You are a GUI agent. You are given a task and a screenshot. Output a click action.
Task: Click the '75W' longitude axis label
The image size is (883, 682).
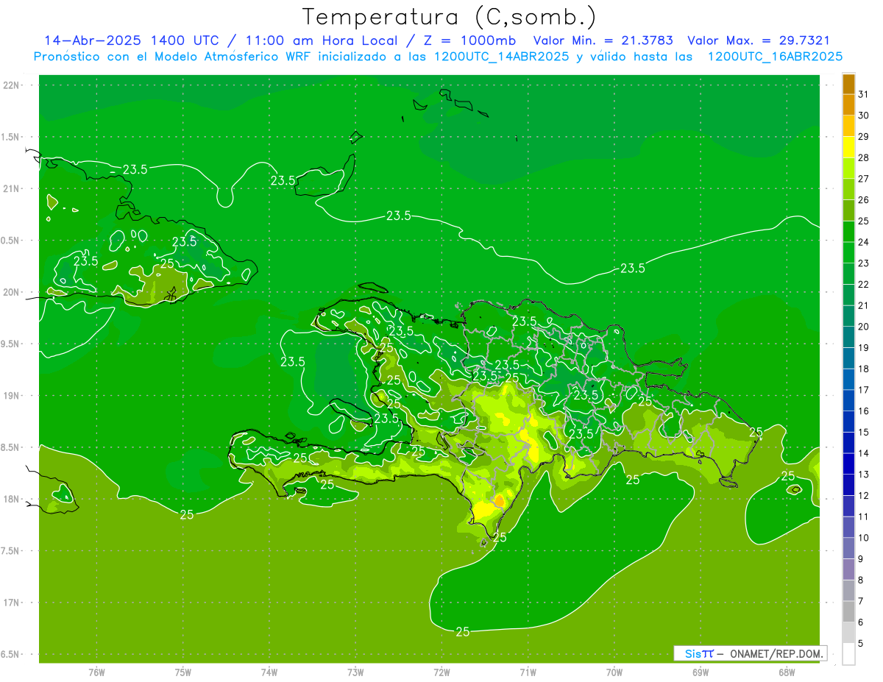(183, 672)
